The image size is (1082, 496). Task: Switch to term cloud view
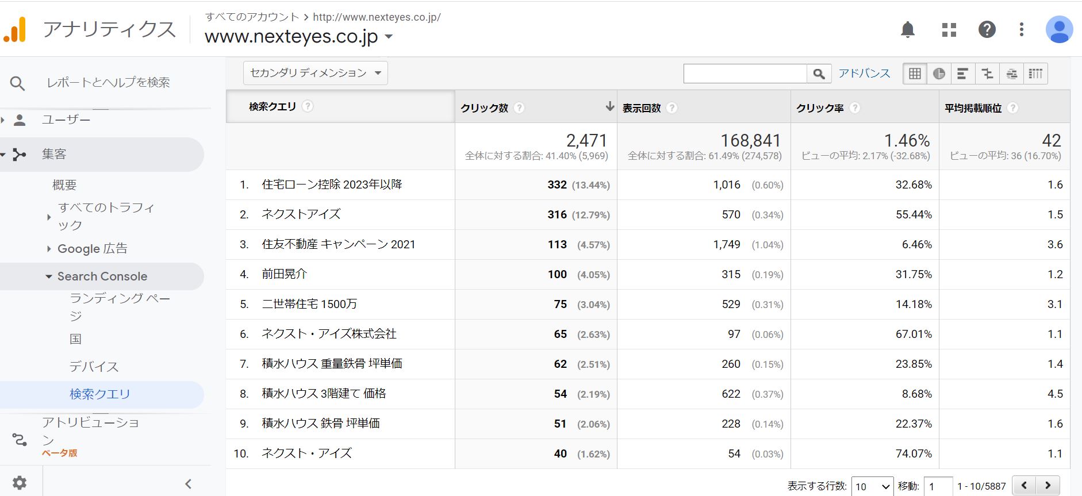point(1011,74)
